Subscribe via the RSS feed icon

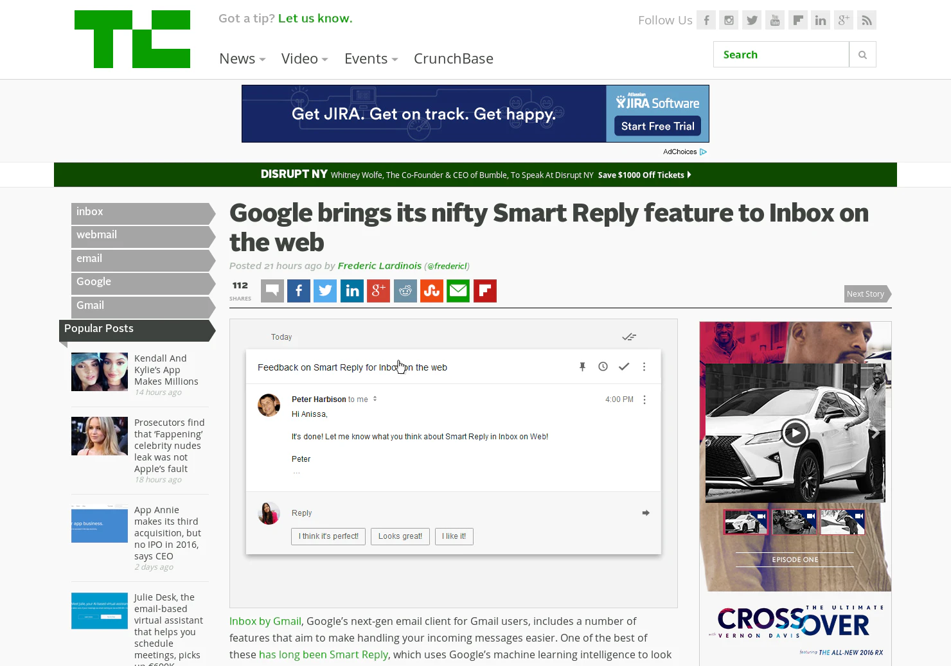[866, 19]
